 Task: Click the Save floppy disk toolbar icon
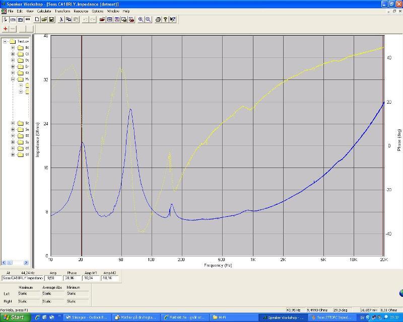pos(51,20)
